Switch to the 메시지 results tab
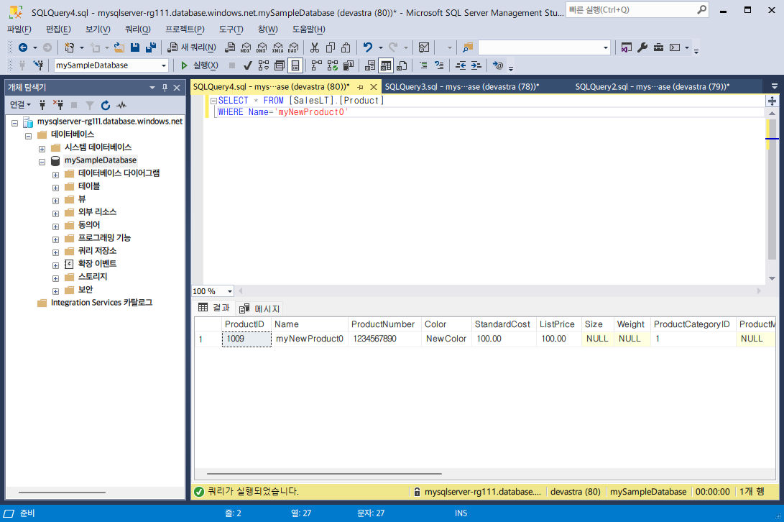This screenshot has height=522, width=784. pyautogui.click(x=259, y=308)
